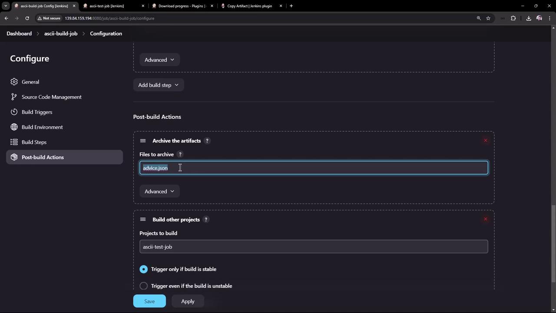Click the Post-build Actions section heading

157,117
